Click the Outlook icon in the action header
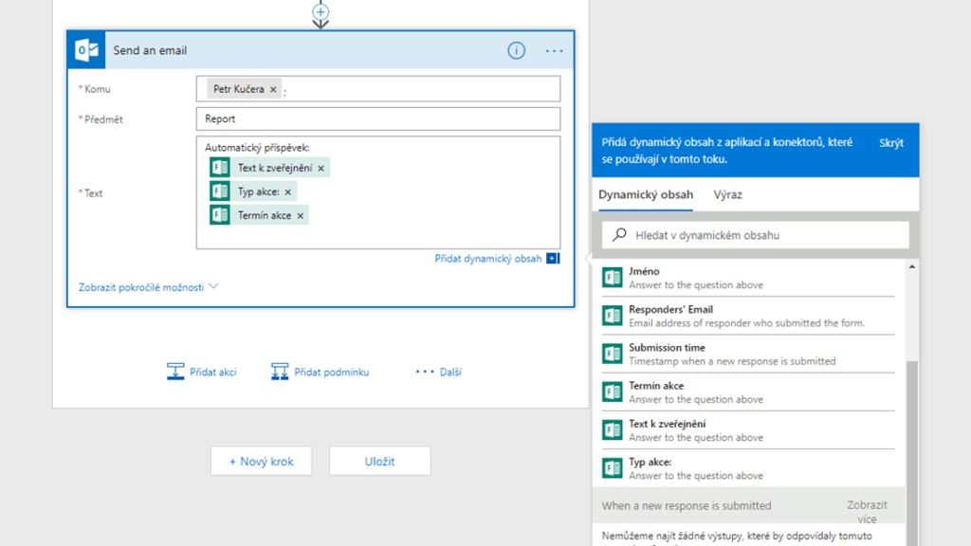Image resolution: width=971 pixels, height=546 pixels. click(87, 51)
